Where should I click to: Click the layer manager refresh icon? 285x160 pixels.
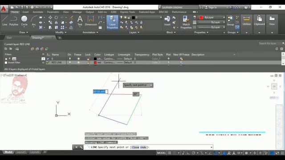pos(277,49)
